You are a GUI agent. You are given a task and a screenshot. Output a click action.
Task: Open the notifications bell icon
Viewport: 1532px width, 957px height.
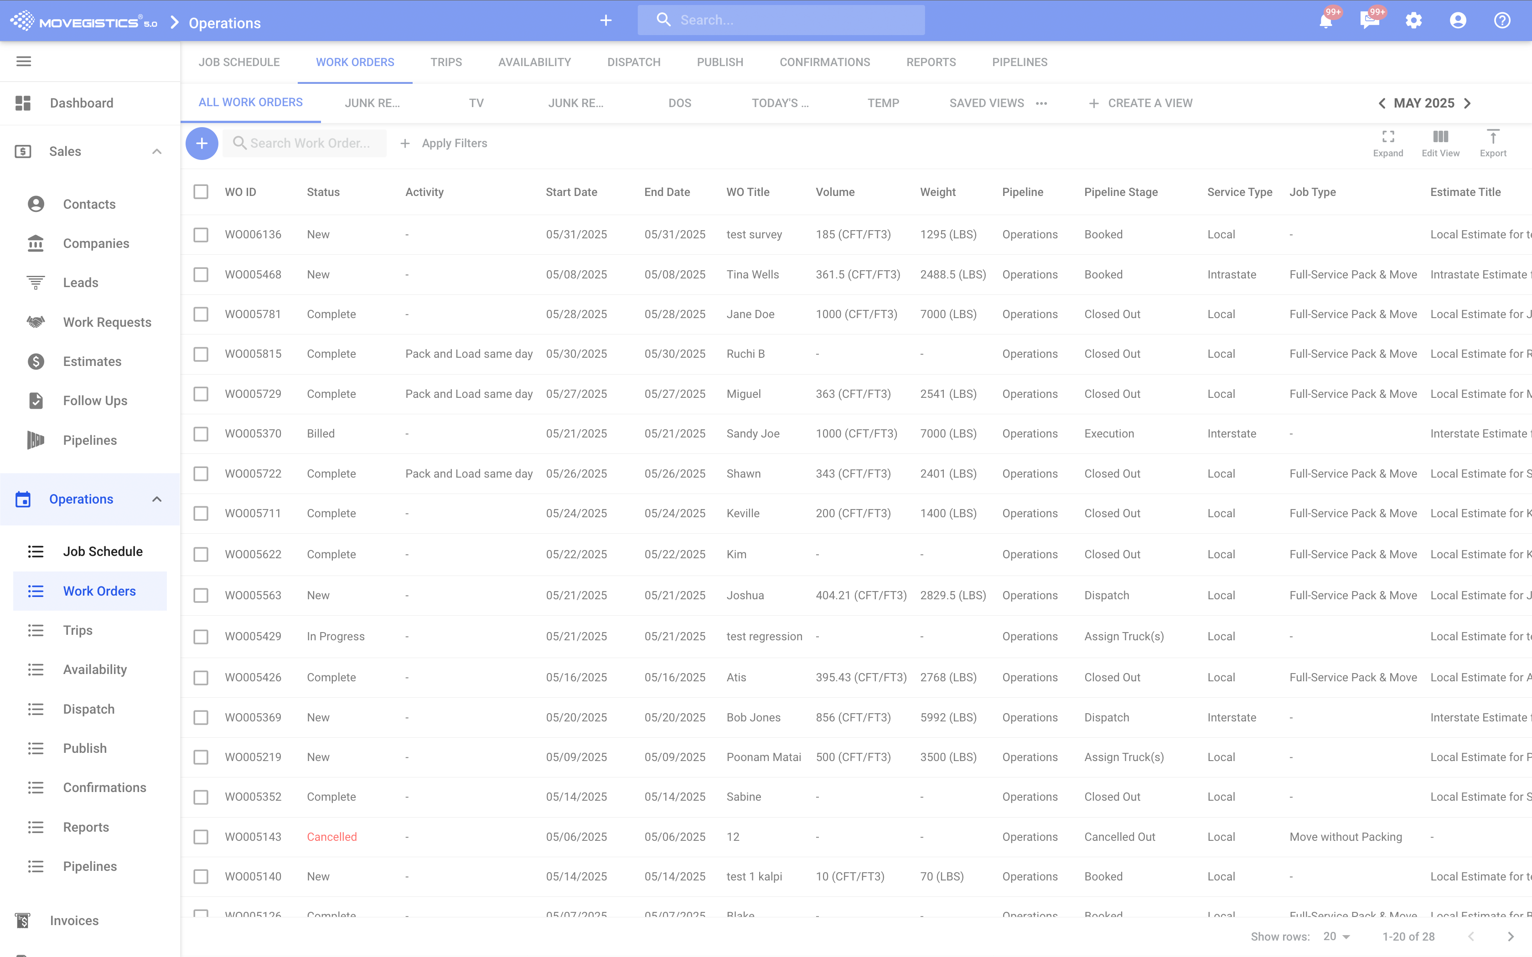(1325, 21)
